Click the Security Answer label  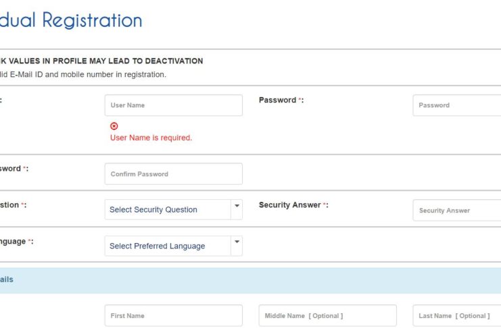pyautogui.click(x=290, y=205)
